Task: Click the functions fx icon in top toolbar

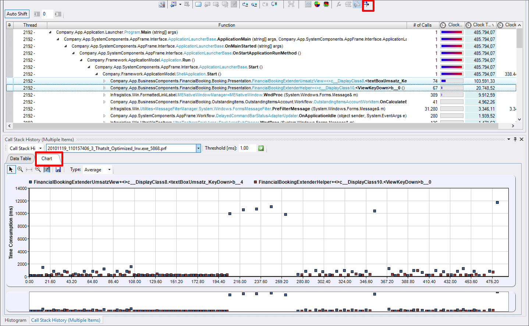Action: coord(339,4)
